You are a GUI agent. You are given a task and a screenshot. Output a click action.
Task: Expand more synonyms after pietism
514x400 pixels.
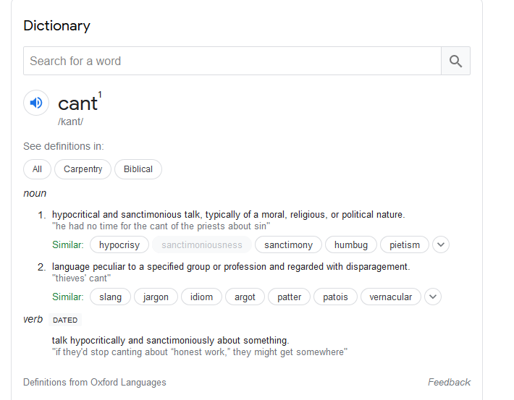click(x=441, y=244)
